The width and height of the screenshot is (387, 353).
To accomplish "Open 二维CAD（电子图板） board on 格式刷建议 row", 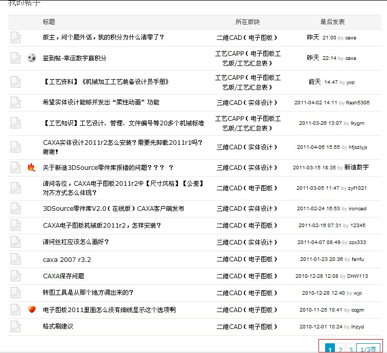I will (x=247, y=326).
